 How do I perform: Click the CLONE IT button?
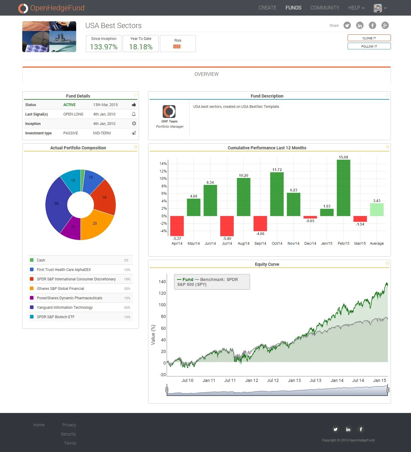click(369, 38)
